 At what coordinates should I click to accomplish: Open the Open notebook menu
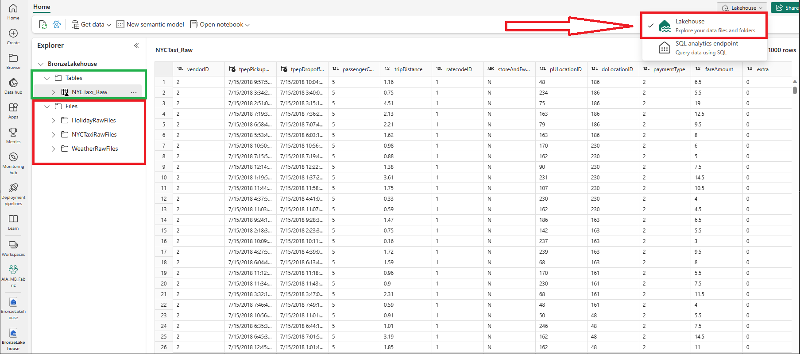tap(220, 25)
